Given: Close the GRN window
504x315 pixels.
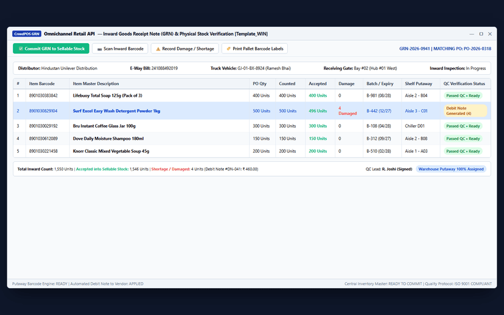Looking at the screenshot, I should point(490,33).
